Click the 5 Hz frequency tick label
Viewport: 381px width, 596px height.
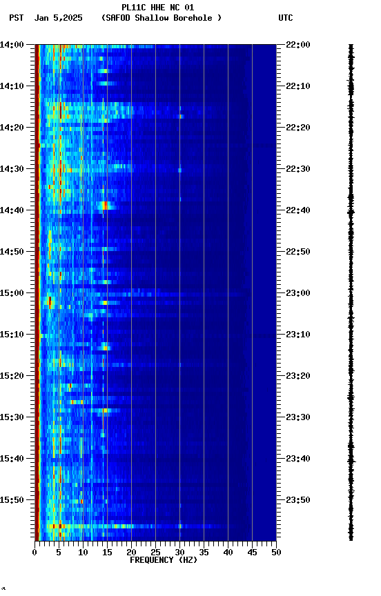[59, 553]
